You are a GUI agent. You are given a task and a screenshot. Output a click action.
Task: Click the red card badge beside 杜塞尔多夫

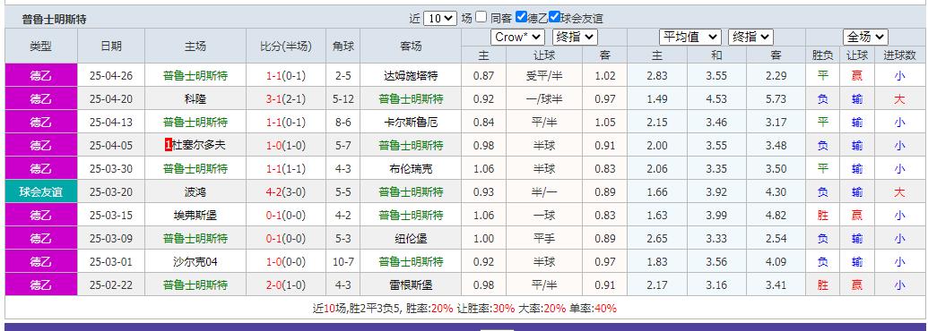click(x=169, y=145)
